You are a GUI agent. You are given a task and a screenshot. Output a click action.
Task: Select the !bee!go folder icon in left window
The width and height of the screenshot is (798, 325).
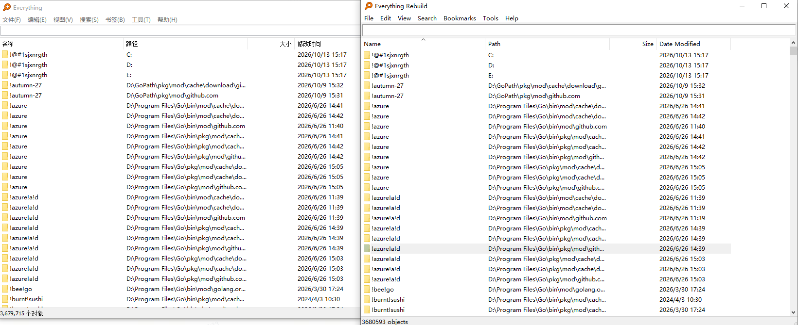tap(5, 289)
